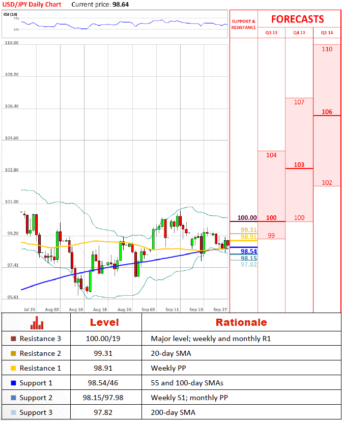Image resolution: width=343 pixels, height=421 pixels.
Task: Select the RSI (14) indicator label
Action: (x=10, y=14)
